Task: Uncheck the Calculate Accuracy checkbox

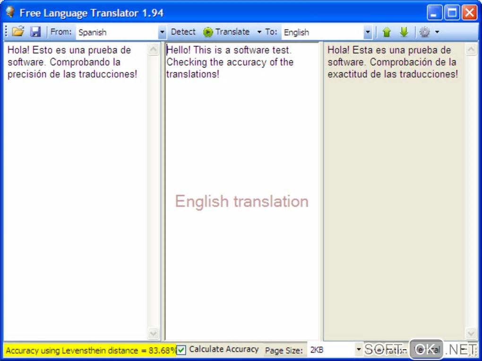Action: coord(181,350)
